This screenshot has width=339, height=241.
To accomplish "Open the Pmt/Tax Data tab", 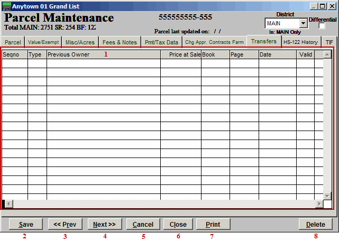I will (x=161, y=42).
